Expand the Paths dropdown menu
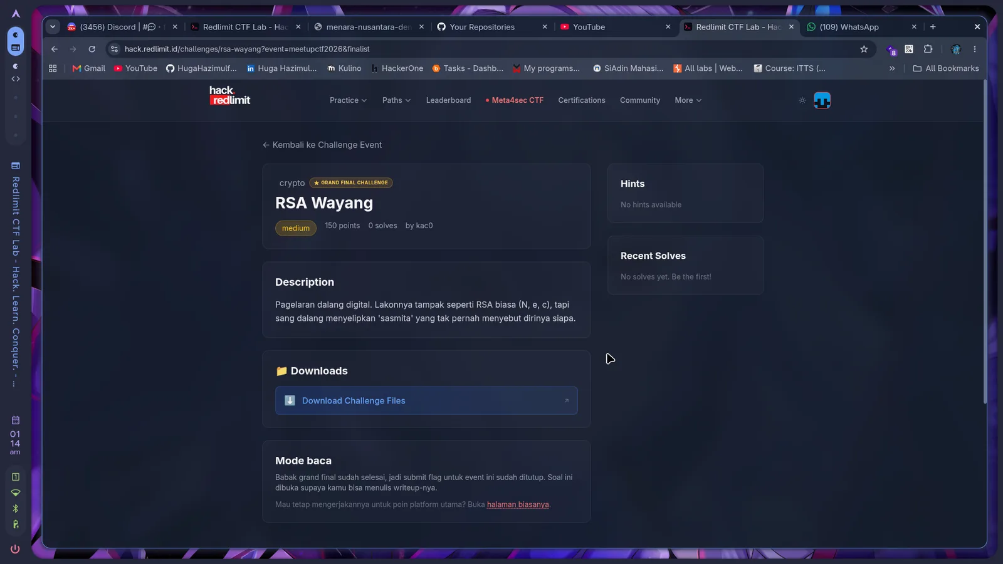Screen dimensions: 1003x564 [x=396, y=100]
